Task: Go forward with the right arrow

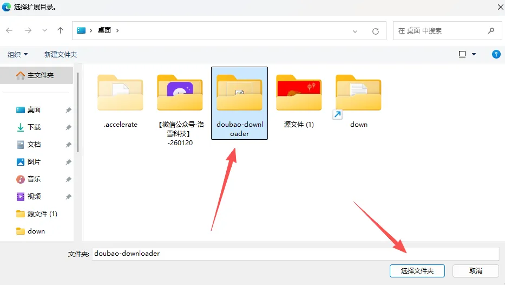Action: tap(28, 30)
